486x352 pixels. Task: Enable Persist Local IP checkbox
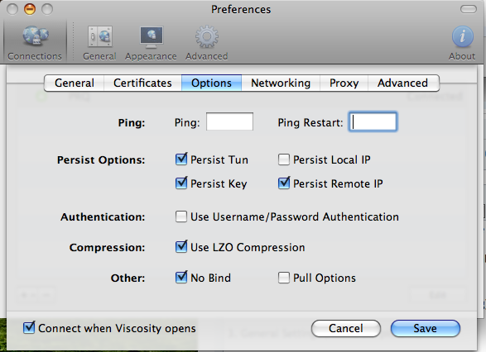[284, 159]
